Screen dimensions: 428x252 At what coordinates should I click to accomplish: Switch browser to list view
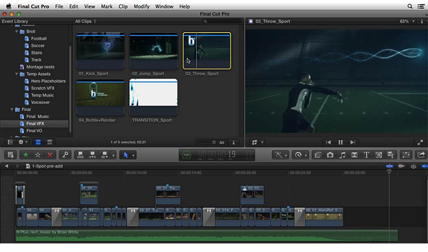point(50,142)
